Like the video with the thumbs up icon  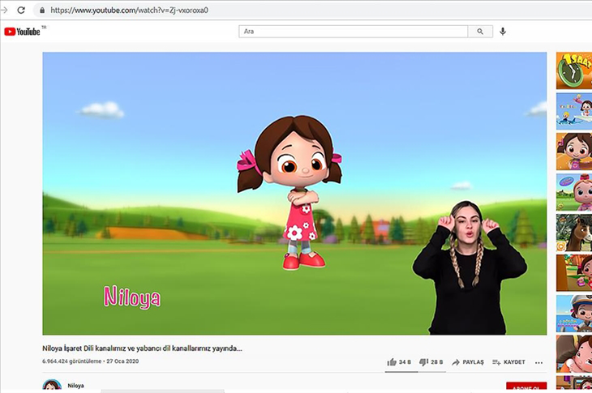point(392,362)
